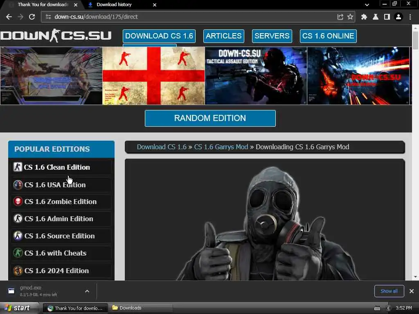The width and height of the screenshot is (419, 314).
Task: Open DOWNLOAD CS 1.6 menu item
Action: coord(159,36)
